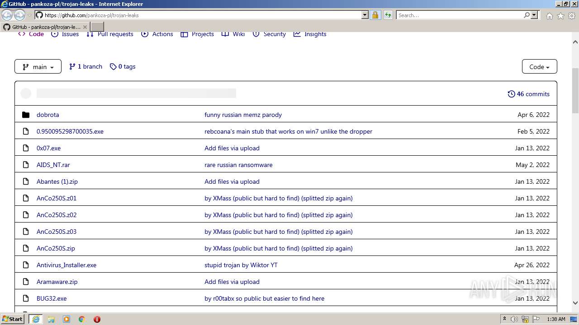Open the media player taskbar icon
The image size is (579, 325).
[x=66, y=319]
